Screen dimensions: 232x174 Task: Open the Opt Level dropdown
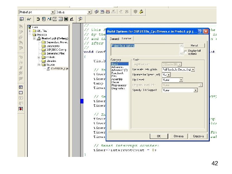(181, 80)
